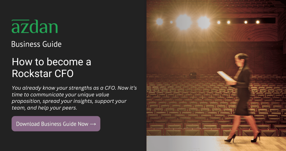Click the far-right small stage light
The width and height of the screenshot is (286, 151).
coord(258,22)
